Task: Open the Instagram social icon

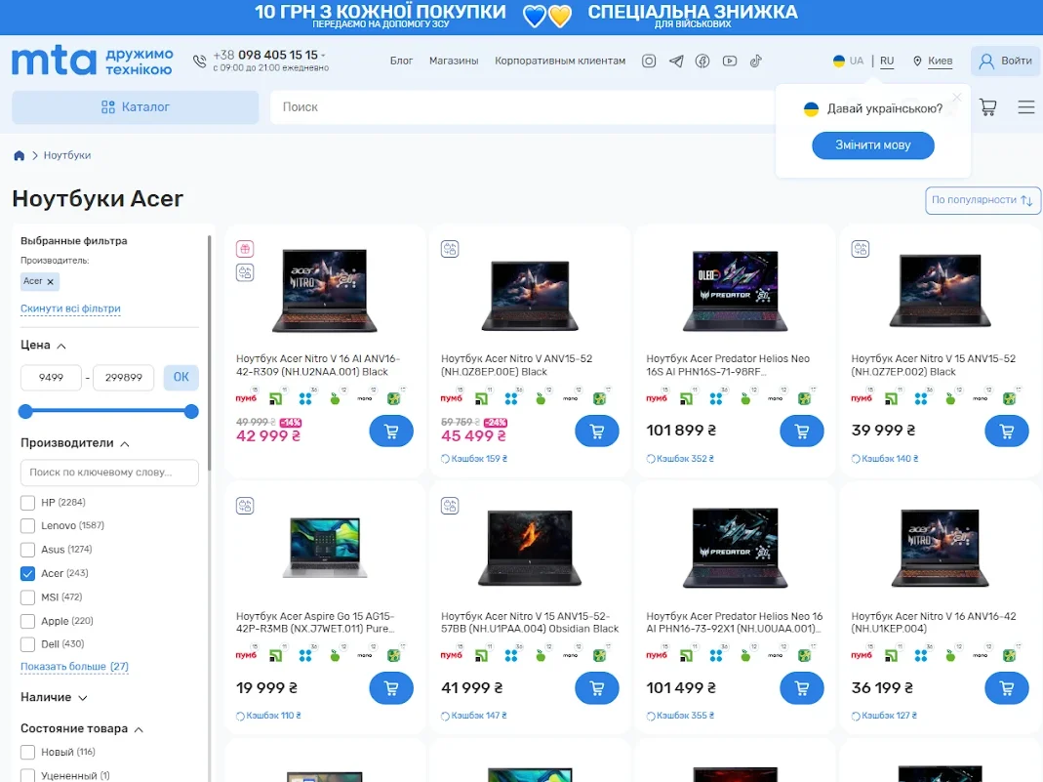Action: coord(649,62)
